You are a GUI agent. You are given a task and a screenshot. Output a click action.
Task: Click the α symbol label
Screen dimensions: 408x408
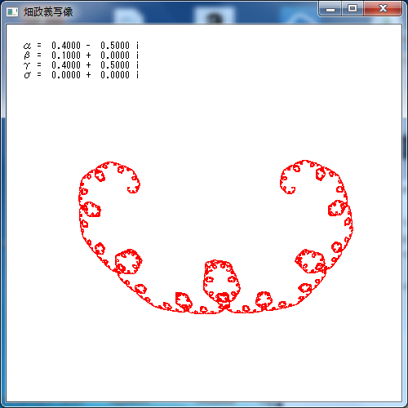pyautogui.click(x=27, y=46)
